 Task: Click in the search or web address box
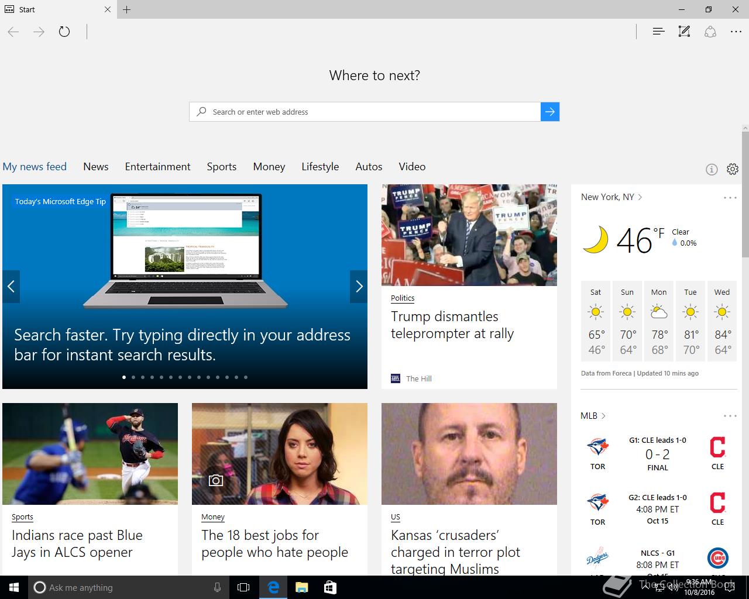365,112
